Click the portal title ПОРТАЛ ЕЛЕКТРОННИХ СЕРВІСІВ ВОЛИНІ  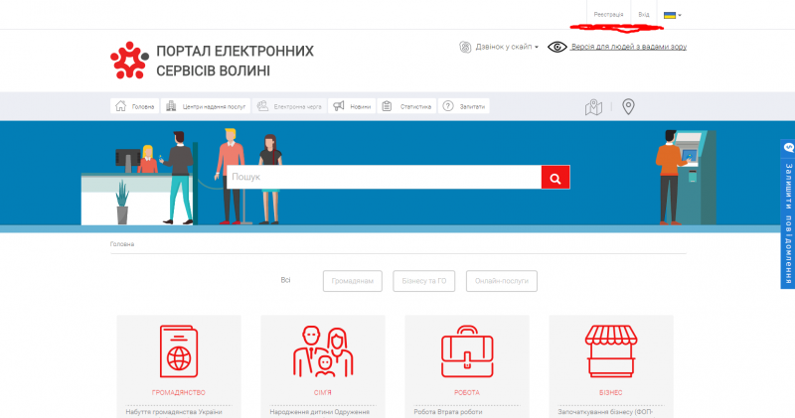[235, 61]
